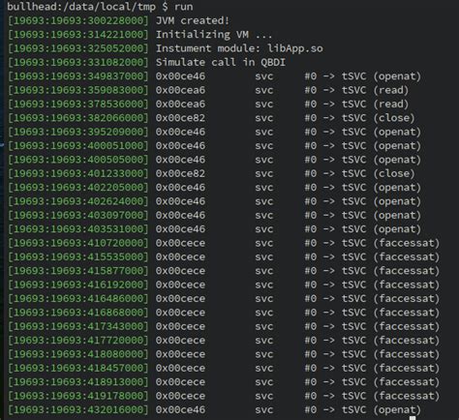Select the 'JVM created!' message

click(193, 20)
